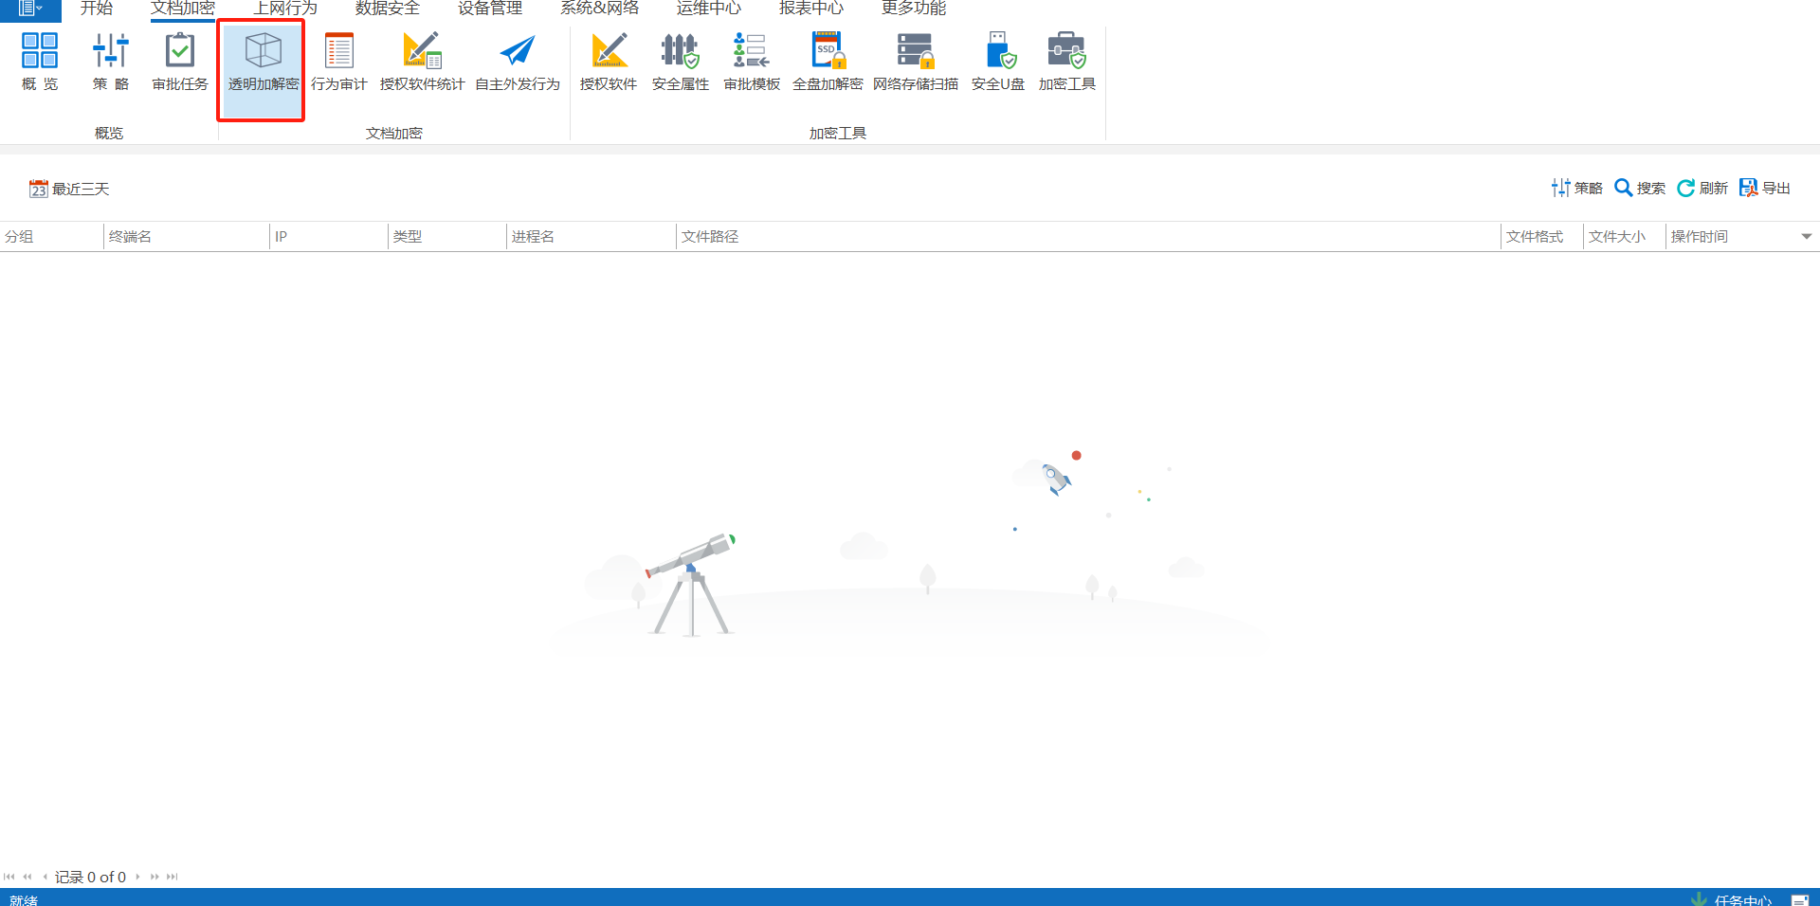Open the 策略 ribbon icon
This screenshot has width=1820, height=906.
point(111,63)
